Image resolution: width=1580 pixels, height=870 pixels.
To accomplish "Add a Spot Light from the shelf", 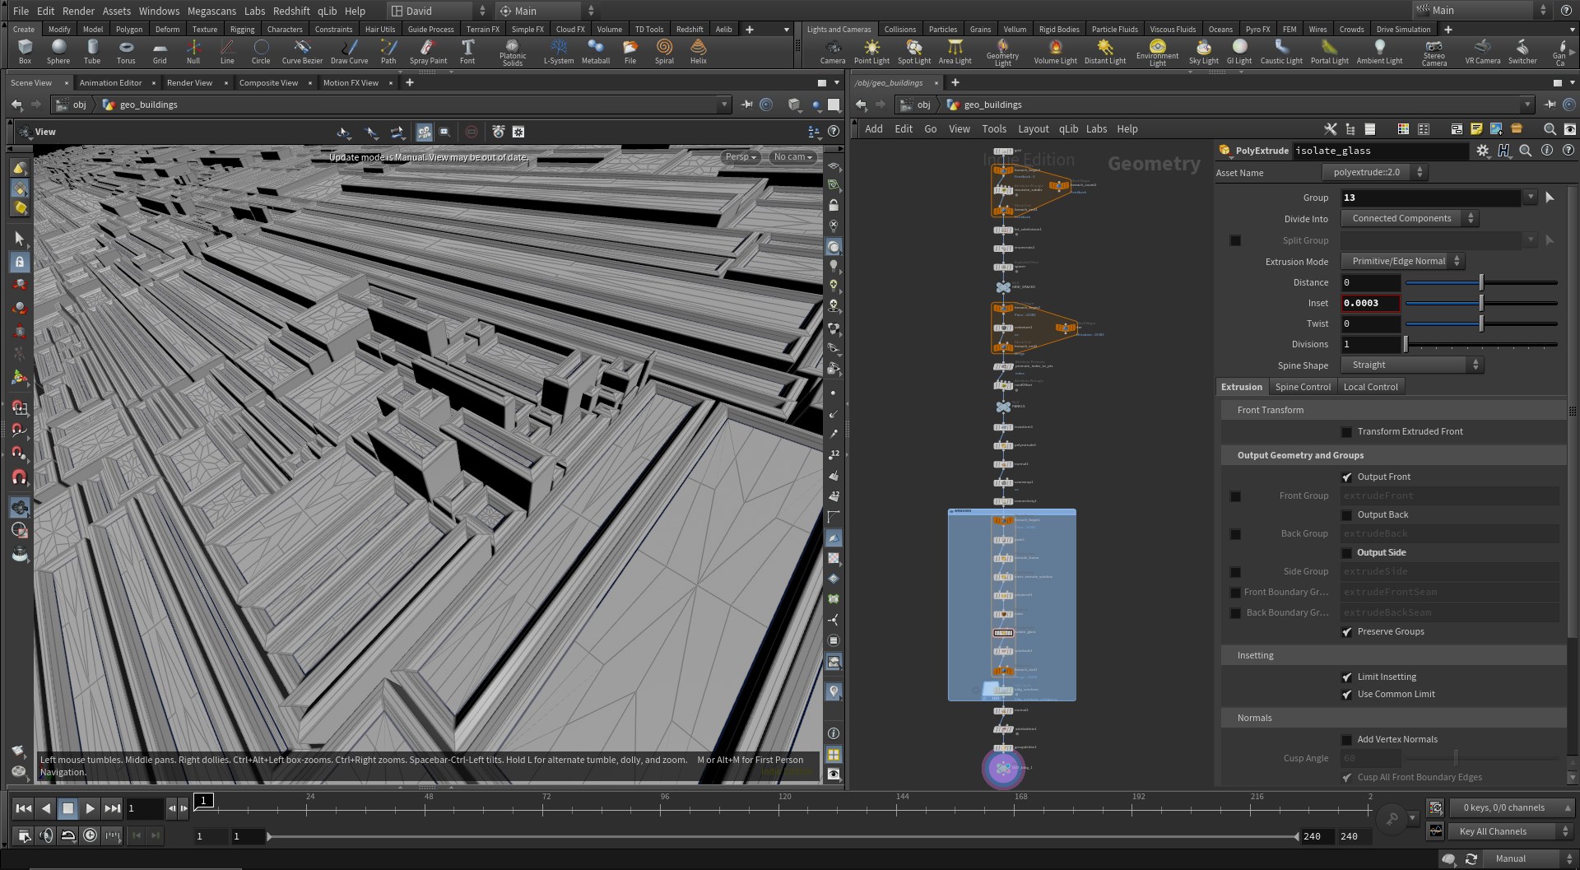I will pos(913,51).
